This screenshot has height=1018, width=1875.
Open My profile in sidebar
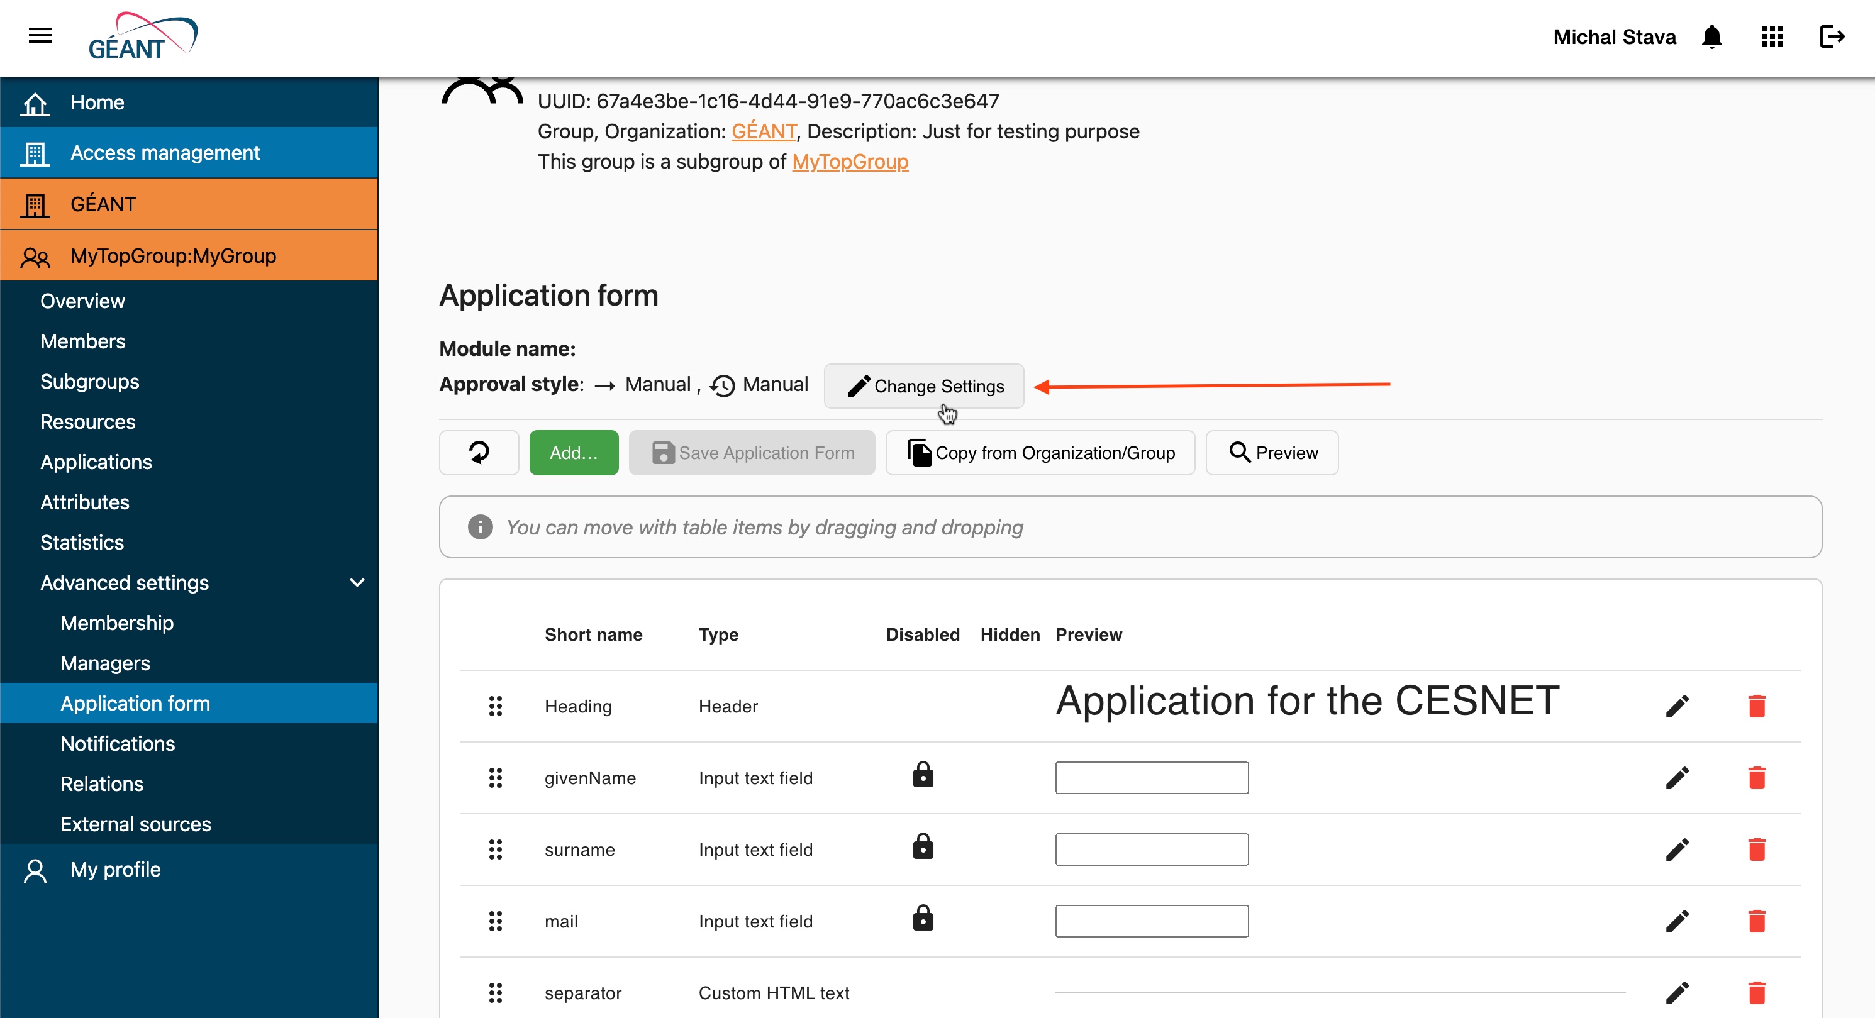pos(189,870)
